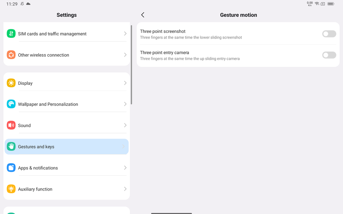Screen dimensions: 343x214
Task: Tap the blue Apps & notifications icon
Action: (11, 168)
